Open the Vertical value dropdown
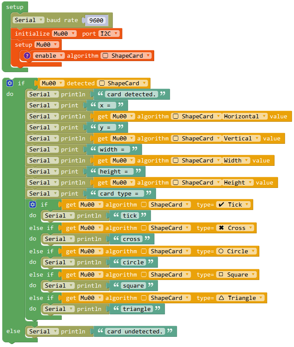The width and height of the screenshot is (294, 347). [241, 139]
